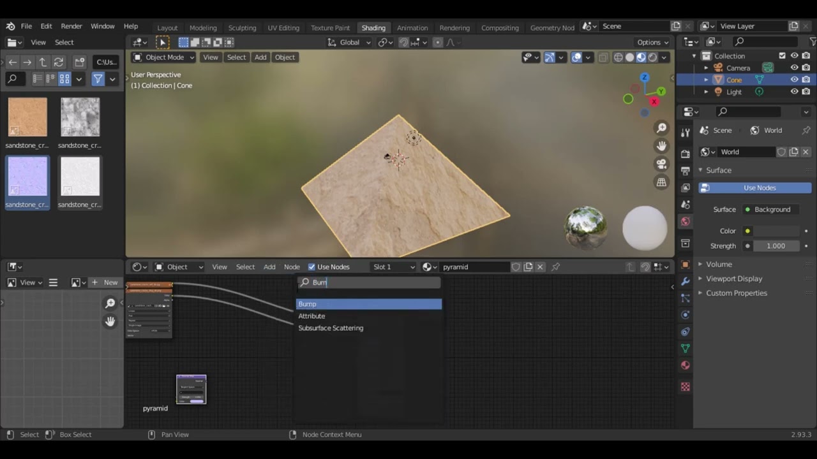Viewport: 817px width, 459px height.
Task: Click Background surface shader selector
Action: (770, 209)
